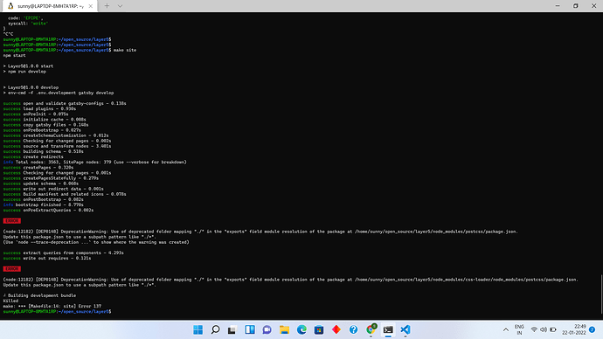This screenshot has width=603, height=339.
Task: Open Microsoft Store from taskbar
Action: (319, 329)
